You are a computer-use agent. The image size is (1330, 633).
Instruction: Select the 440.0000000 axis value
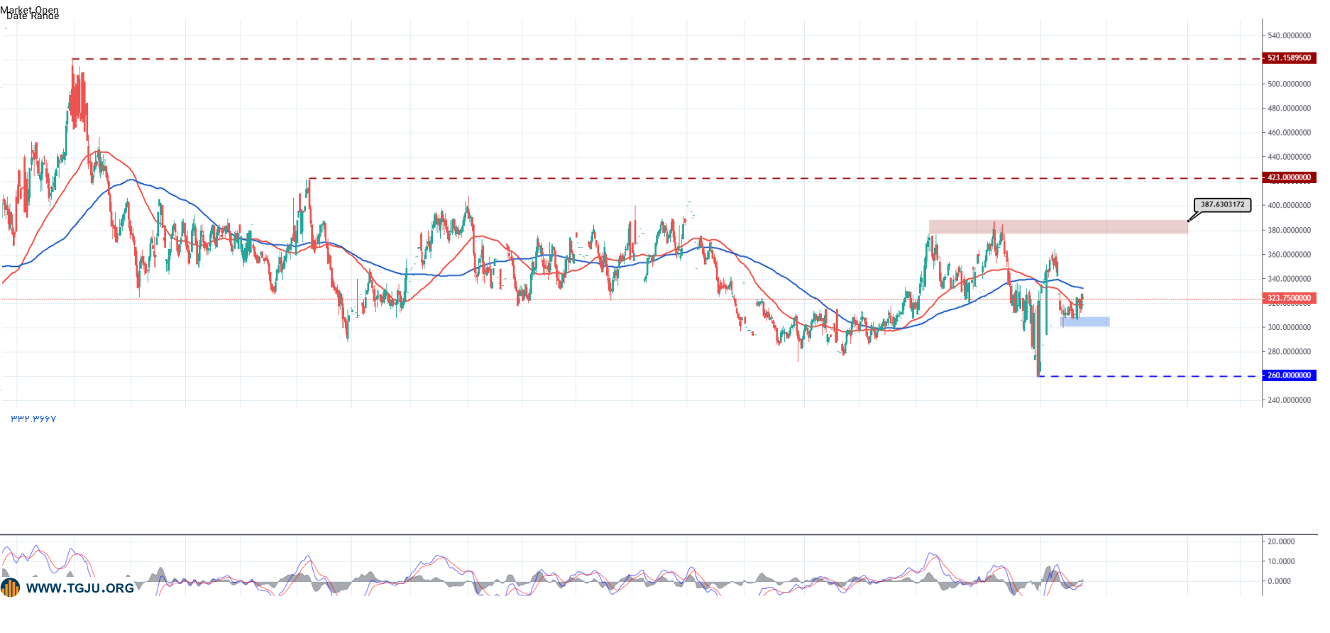point(1289,157)
